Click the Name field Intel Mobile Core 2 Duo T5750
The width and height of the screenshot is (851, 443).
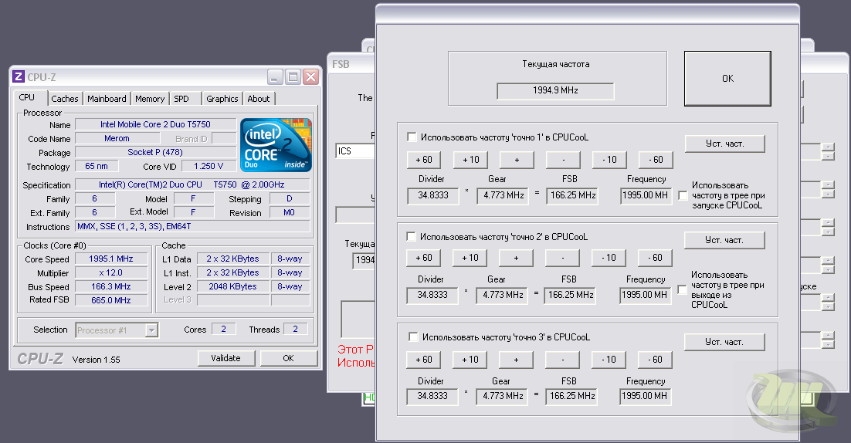tap(155, 124)
